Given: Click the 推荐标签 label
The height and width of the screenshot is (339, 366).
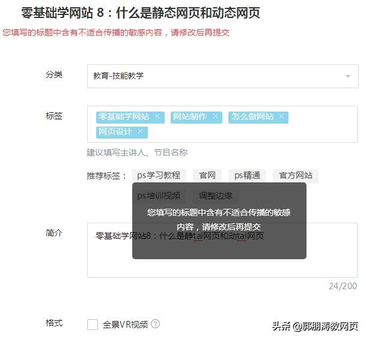Looking at the screenshot, I should 106,176.
